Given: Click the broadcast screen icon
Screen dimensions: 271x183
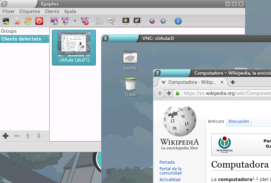Looking at the screenshot, I should (x=65, y=21).
